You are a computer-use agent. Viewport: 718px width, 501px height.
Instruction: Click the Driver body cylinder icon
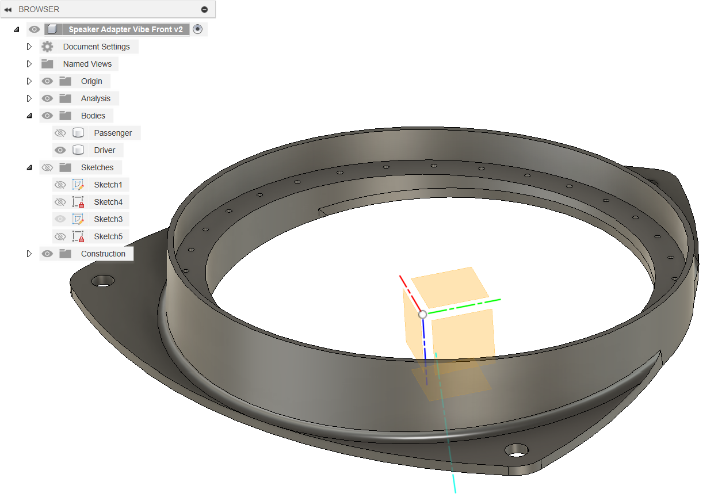point(78,150)
